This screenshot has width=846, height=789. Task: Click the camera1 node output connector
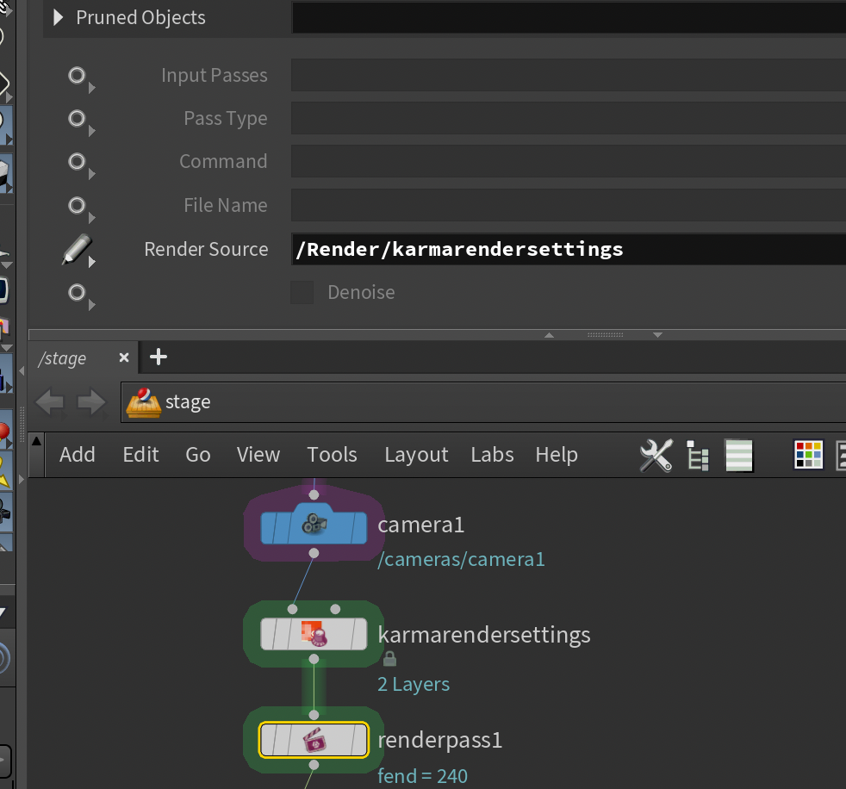pos(314,553)
